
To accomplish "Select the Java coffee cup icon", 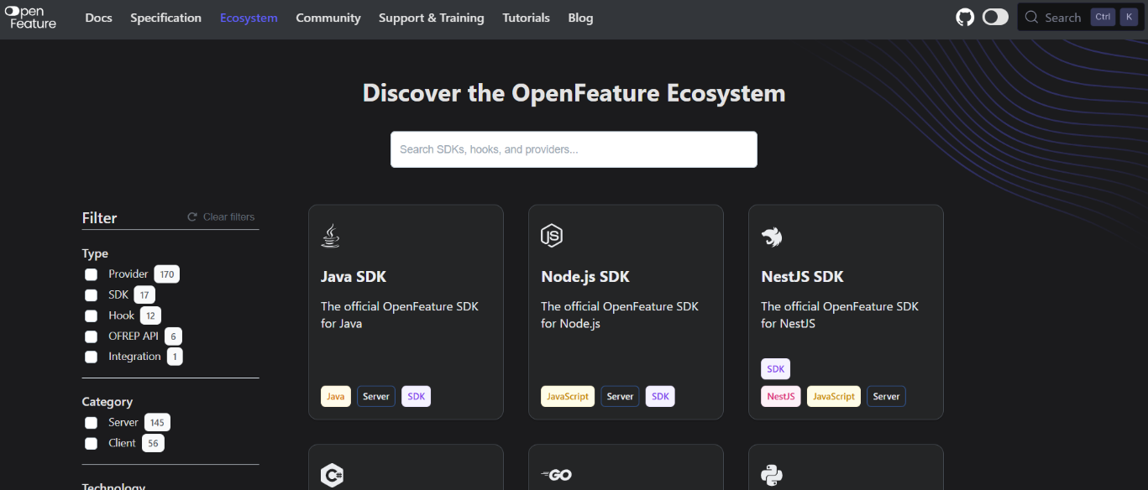I will tap(331, 235).
